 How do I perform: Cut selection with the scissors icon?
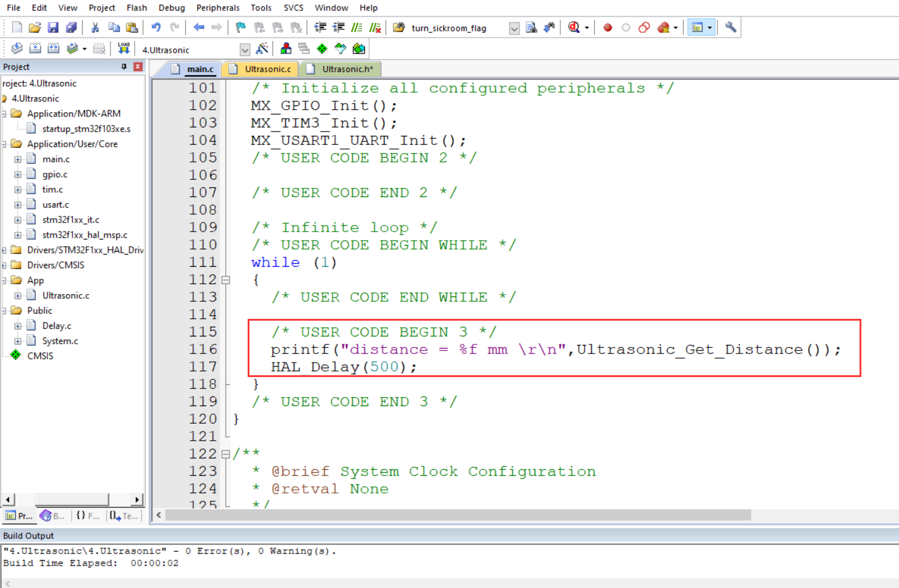coord(95,27)
